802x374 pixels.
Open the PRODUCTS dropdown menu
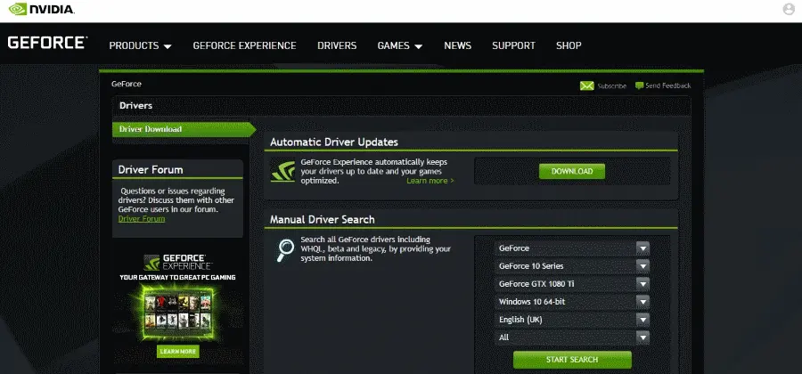pos(140,45)
